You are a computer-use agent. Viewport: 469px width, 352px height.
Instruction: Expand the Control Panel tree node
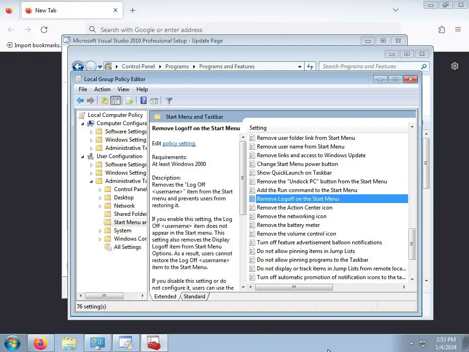pos(100,189)
